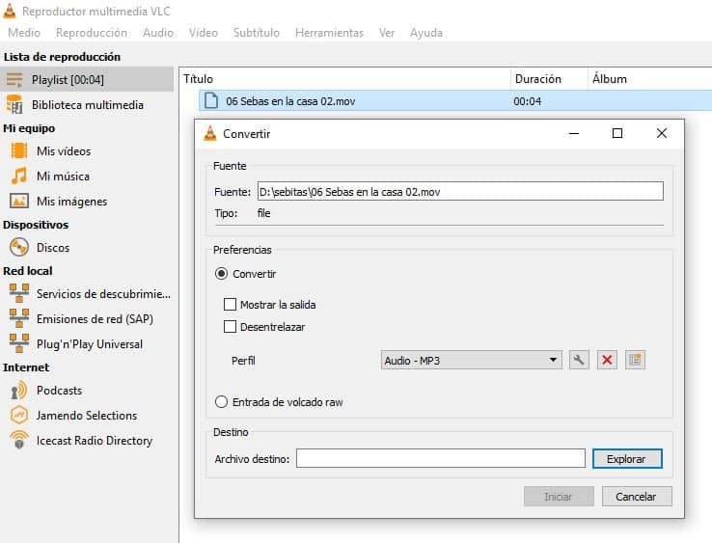The height and width of the screenshot is (543, 712).
Task: Select Discos under Dispositivos
Action: (53, 248)
